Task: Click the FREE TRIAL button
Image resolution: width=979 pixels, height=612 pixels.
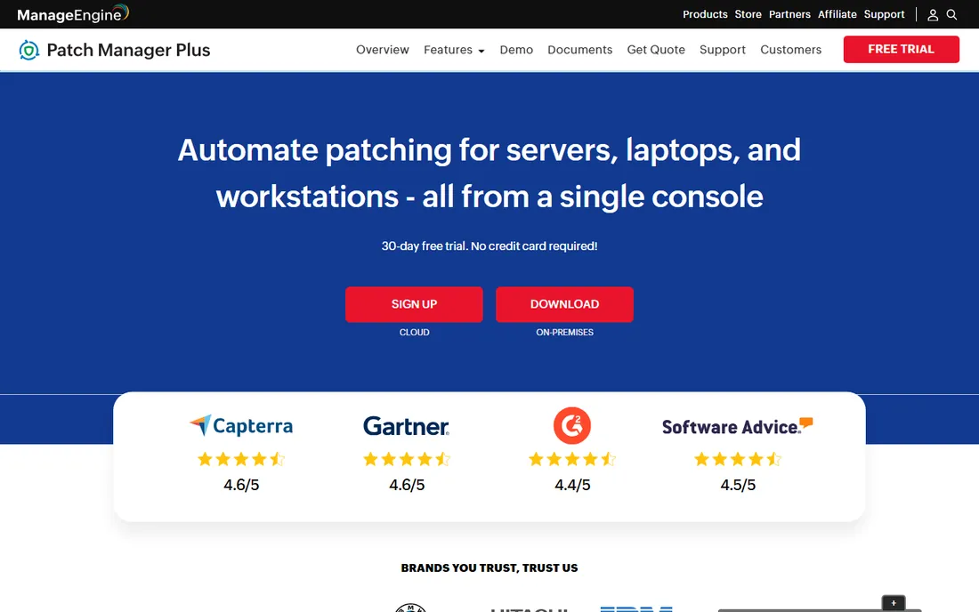Action: coord(901,49)
